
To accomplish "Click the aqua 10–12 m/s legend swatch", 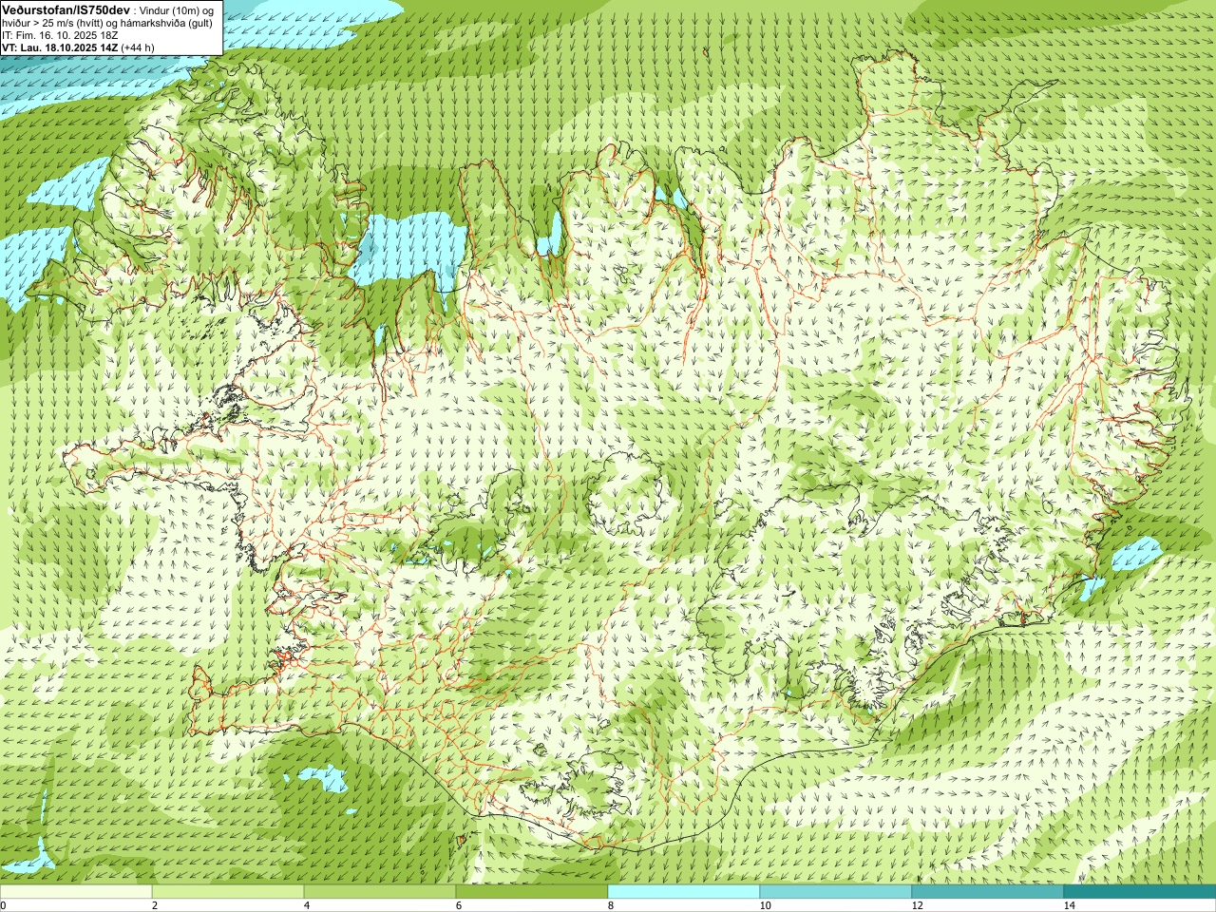I will point(836,892).
